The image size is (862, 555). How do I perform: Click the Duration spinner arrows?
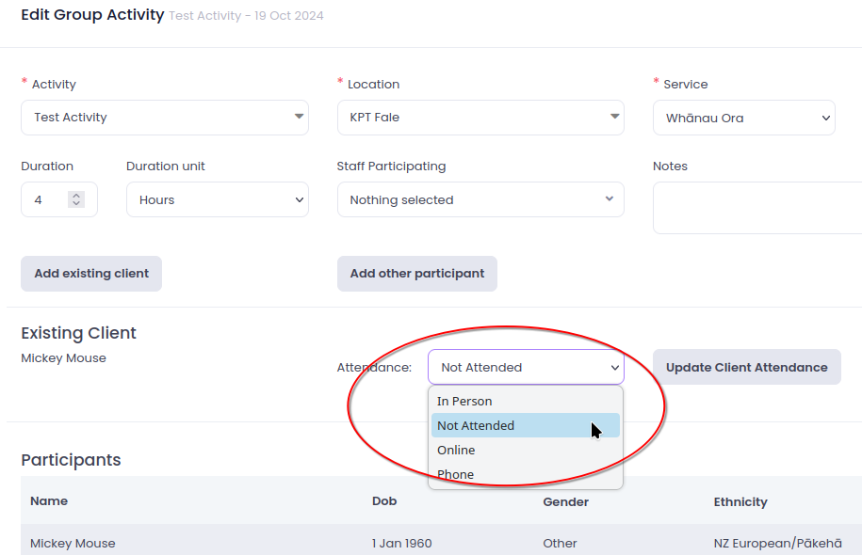coord(76,199)
